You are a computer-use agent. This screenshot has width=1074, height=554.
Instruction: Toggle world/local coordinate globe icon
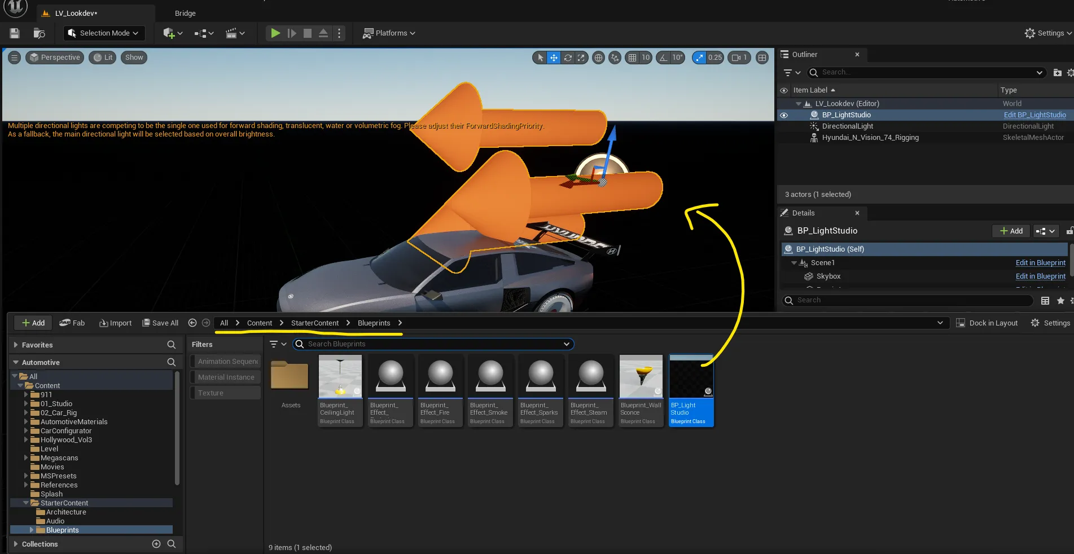coord(599,58)
